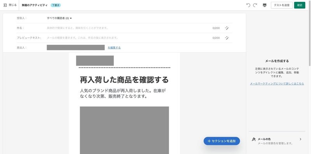Viewport: 311px width, 154px height.
Task: Generate subject line with AI wand
Action: [227, 28]
